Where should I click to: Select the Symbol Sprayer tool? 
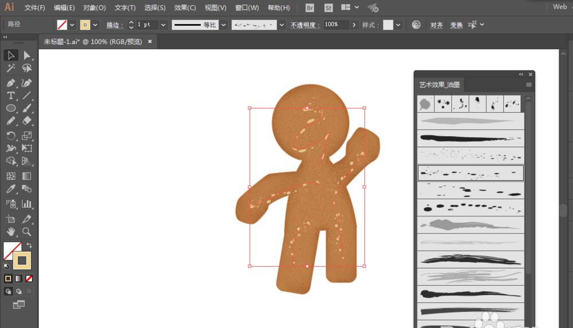point(10,204)
